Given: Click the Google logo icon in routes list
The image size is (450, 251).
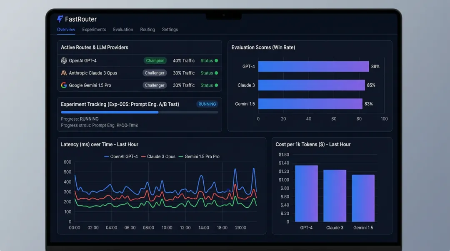Looking at the screenshot, I should (x=64, y=85).
